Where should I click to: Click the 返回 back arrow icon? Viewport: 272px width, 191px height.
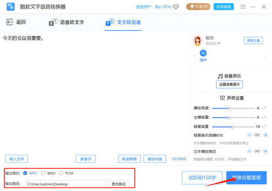10,22
